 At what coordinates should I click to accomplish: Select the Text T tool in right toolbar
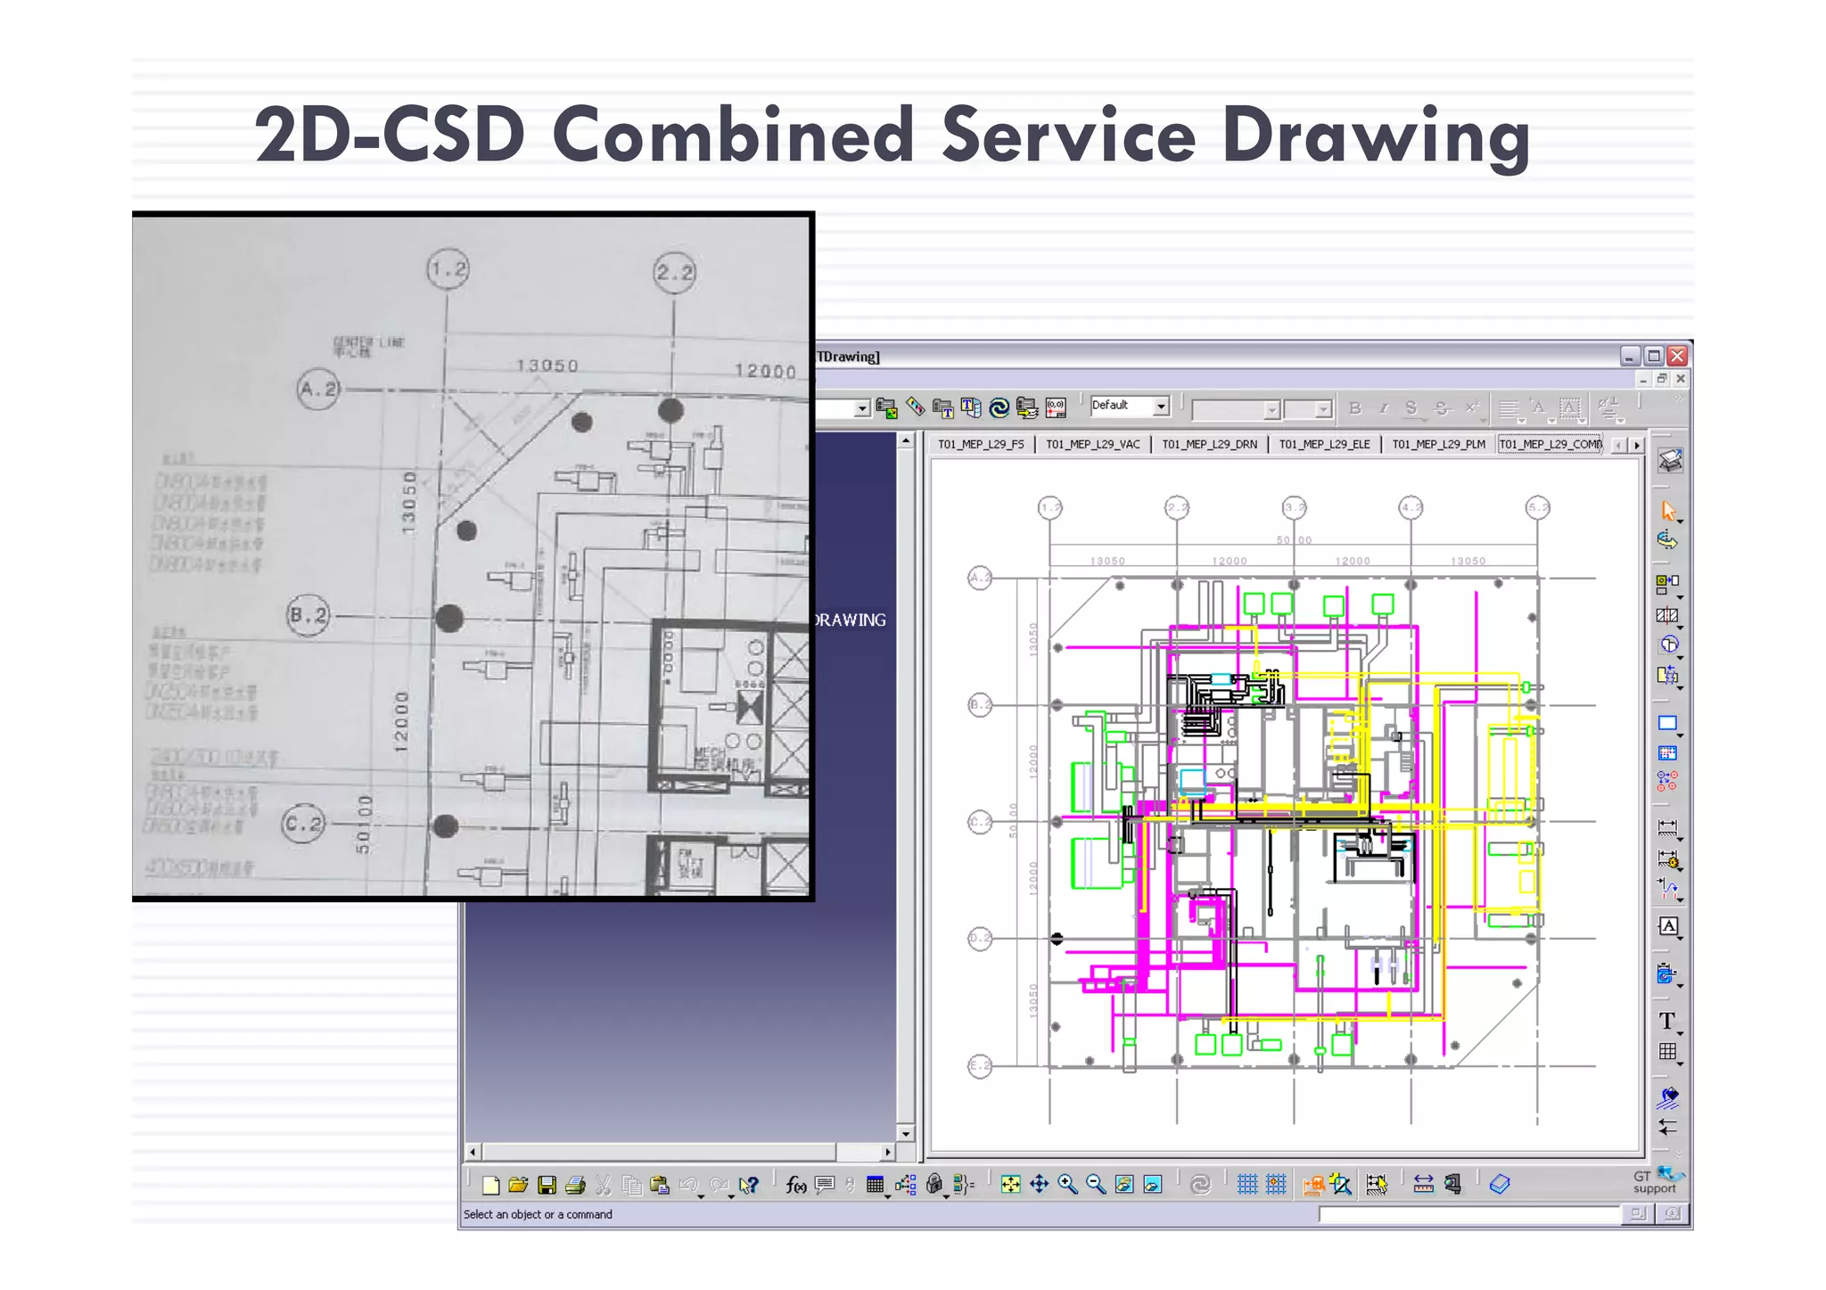(1667, 1022)
